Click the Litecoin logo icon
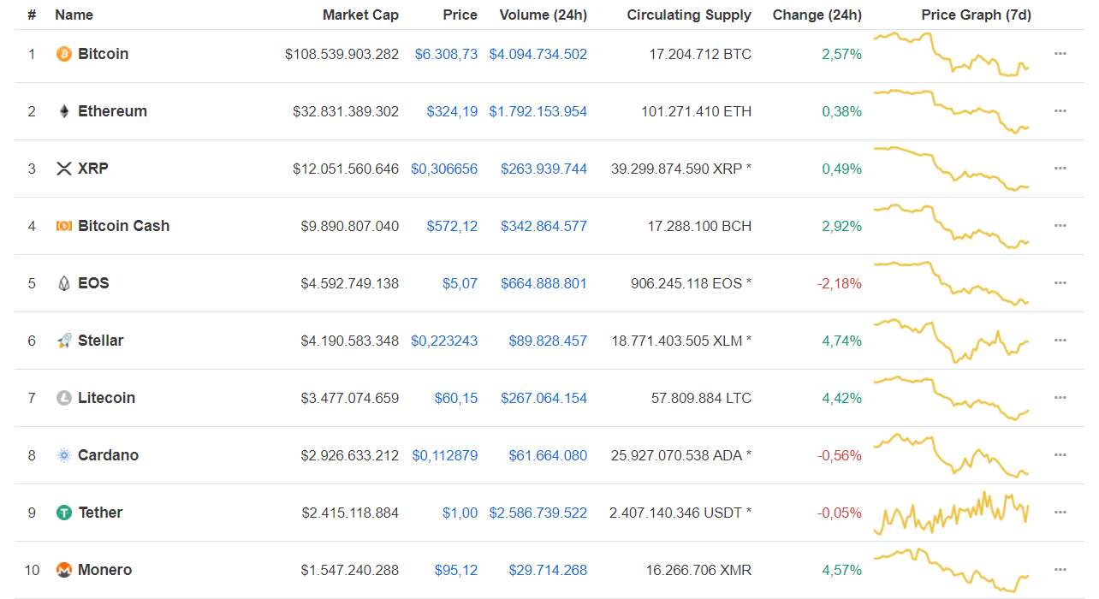The height and width of the screenshot is (599, 1099). click(63, 397)
